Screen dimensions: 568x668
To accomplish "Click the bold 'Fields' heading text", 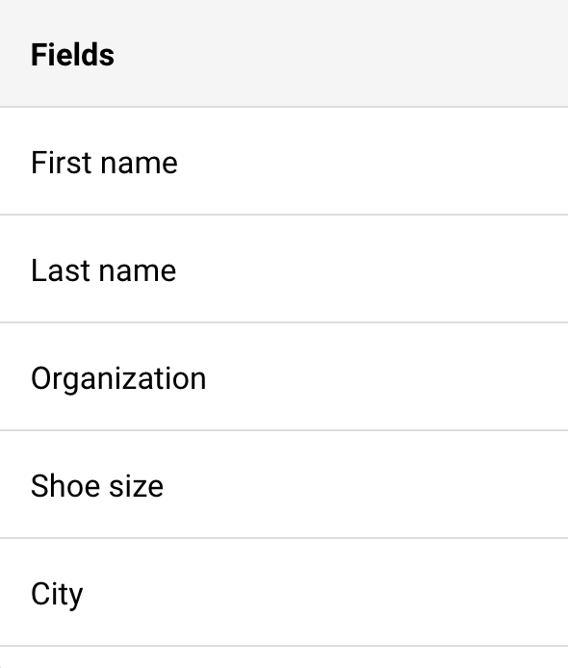I will click(x=72, y=55).
